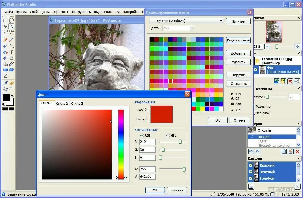Click the Undo arrow in History panel
303x198 pixels.
point(251,152)
